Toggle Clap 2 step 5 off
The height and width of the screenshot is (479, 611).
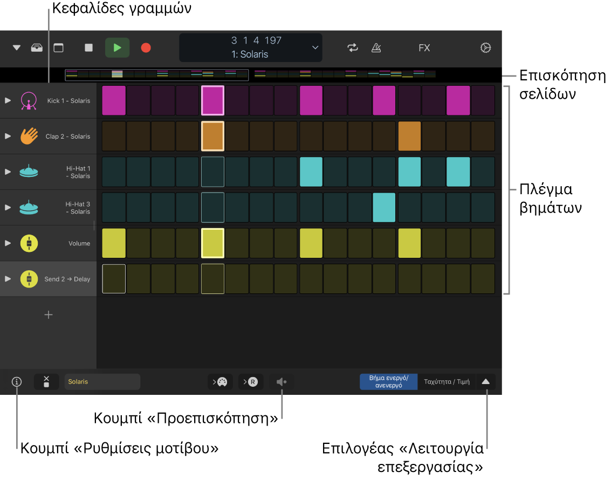[212, 136]
